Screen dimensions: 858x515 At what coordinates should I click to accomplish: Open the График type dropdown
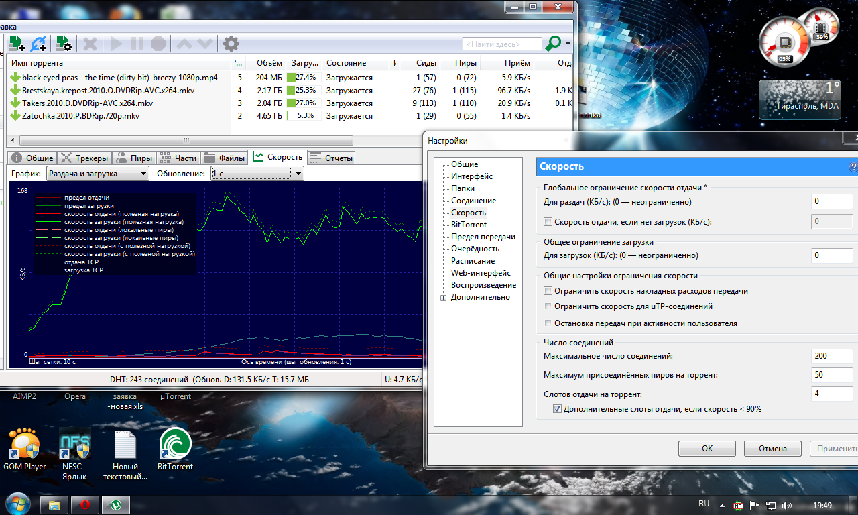tap(97, 174)
